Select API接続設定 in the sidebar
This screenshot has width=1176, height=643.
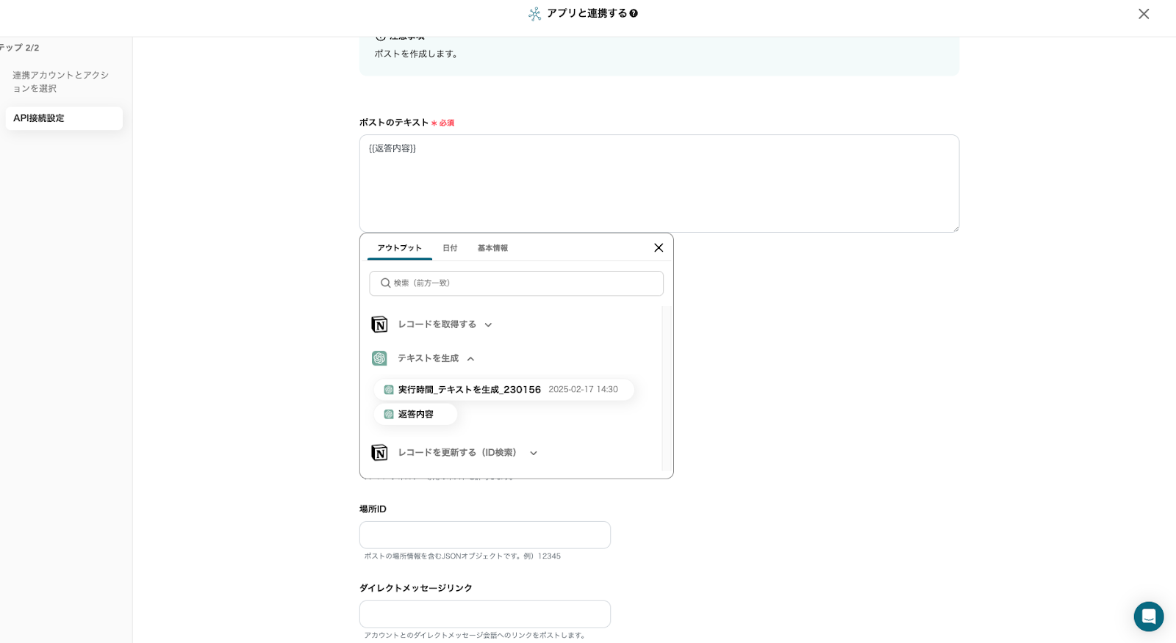point(64,118)
